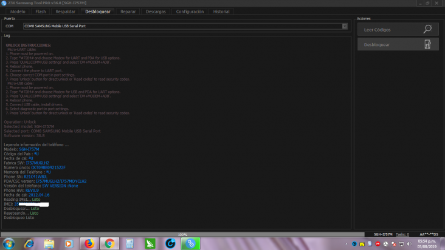Select the Desbloquear tab
The width and height of the screenshot is (445, 250).
tap(98, 12)
